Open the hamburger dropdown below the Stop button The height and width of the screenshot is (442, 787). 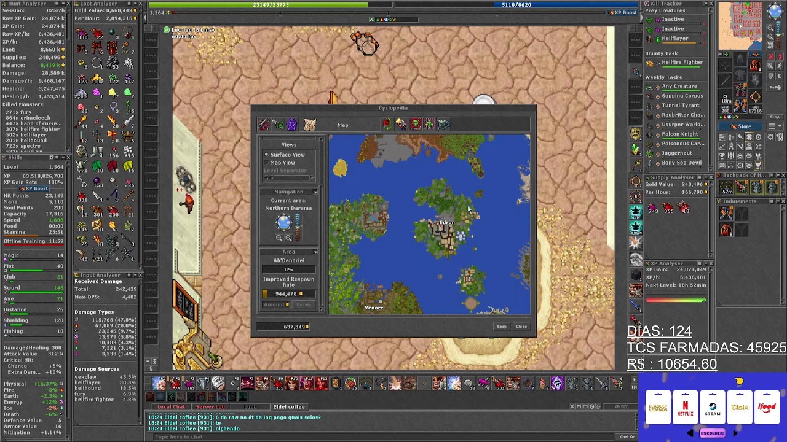pyautogui.click(x=775, y=126)
